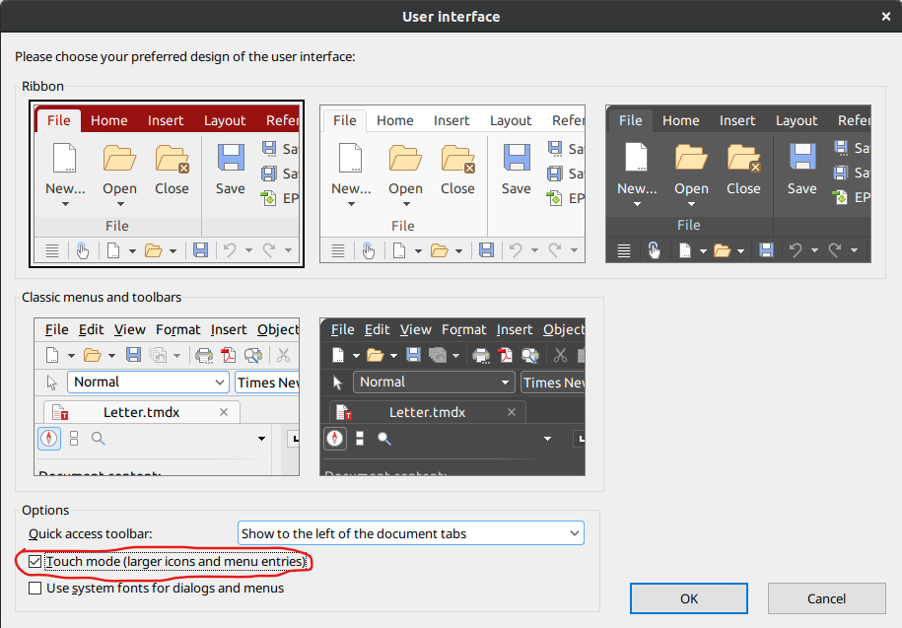This screenshot has height=628, width=902.
Task: Click the Open folder icon in the light ribbon preview
Action: click(x=405, y=159)
